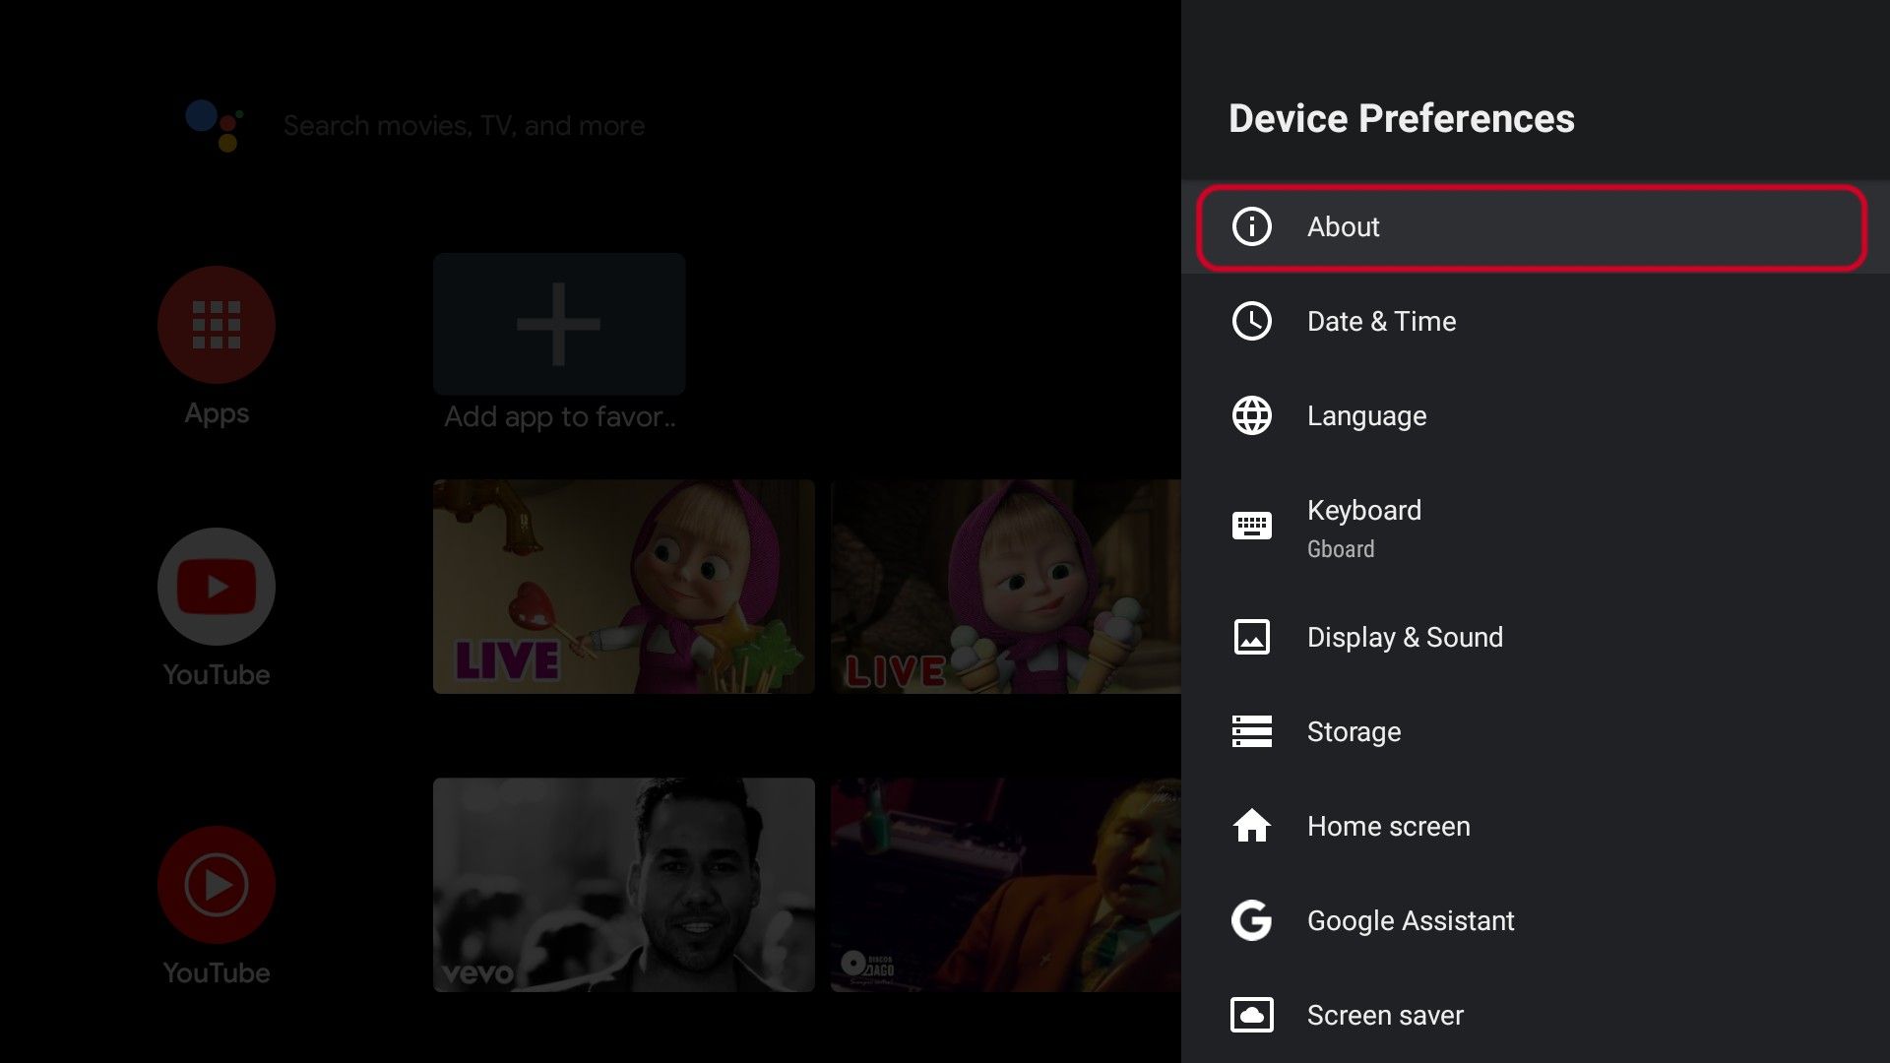Click the Screen saver cloud icon

coord(1251,1015)
